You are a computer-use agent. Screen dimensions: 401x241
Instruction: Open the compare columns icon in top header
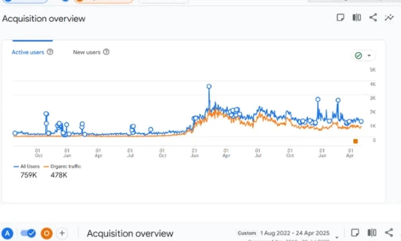pyautogui.click(x=357, y=18)
